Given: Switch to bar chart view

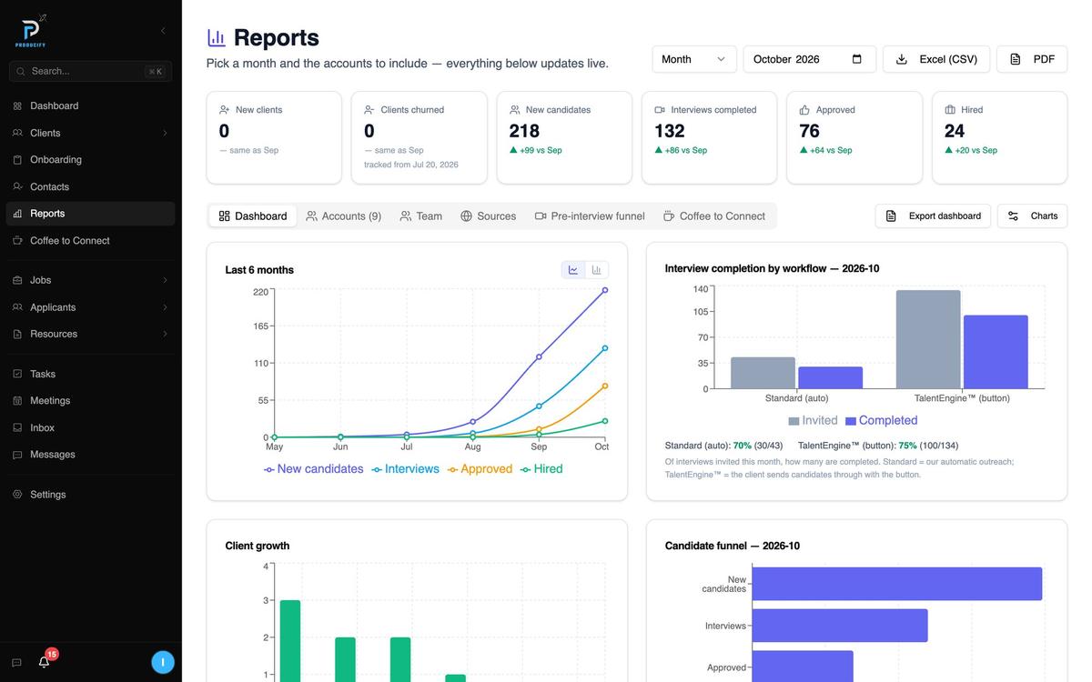Looking at the screenshot, I should pos(597,270).
